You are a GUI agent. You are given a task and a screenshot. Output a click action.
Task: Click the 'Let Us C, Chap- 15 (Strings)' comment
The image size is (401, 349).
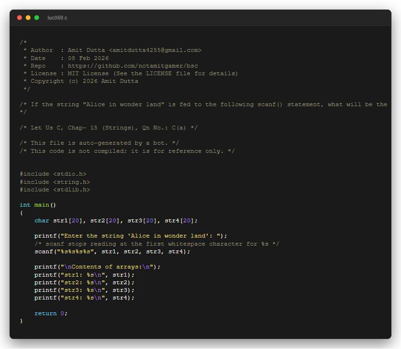[x=109, y=128]
